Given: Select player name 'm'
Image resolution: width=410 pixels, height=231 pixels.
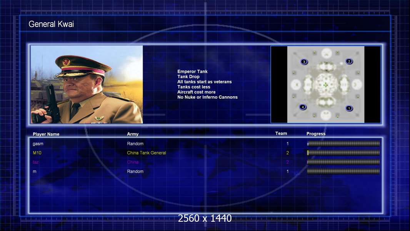Looking at the screenshot, I should 35,172.
